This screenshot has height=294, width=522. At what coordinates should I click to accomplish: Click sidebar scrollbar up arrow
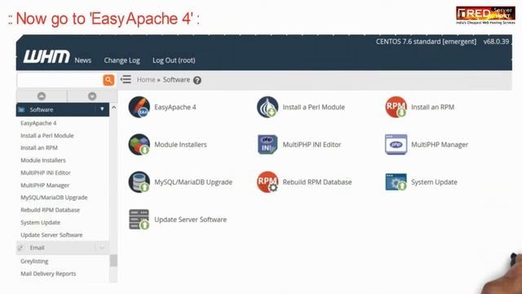coord(113,108)
